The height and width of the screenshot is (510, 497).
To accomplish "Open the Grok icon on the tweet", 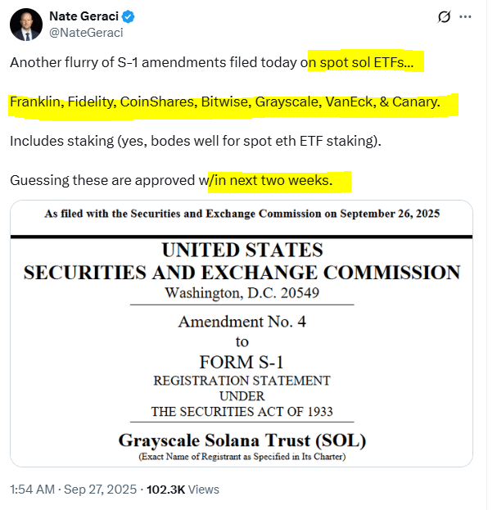I will 444,16.
